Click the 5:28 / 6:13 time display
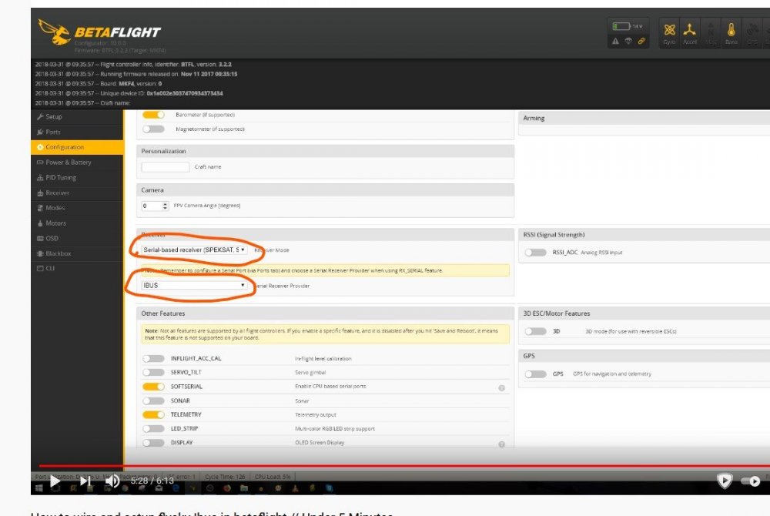This screenshot has width=770, height=516. click(x=152, y=481)
